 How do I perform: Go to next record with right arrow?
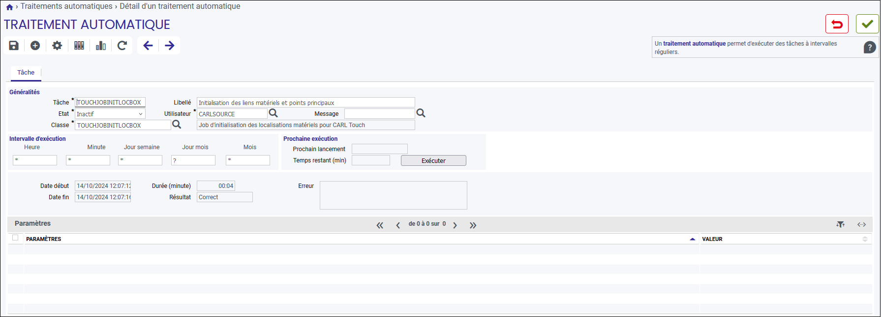coord(170,46)
